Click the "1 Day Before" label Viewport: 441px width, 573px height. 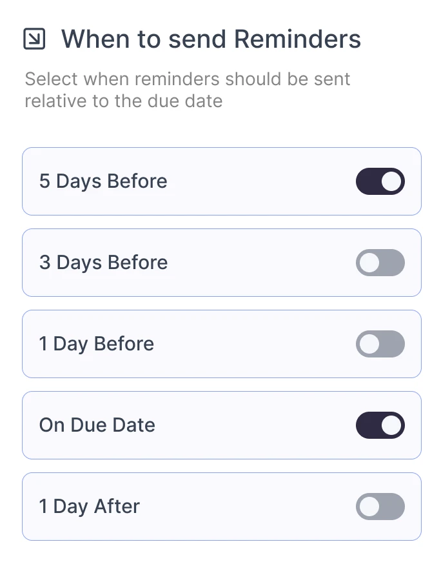97,344
